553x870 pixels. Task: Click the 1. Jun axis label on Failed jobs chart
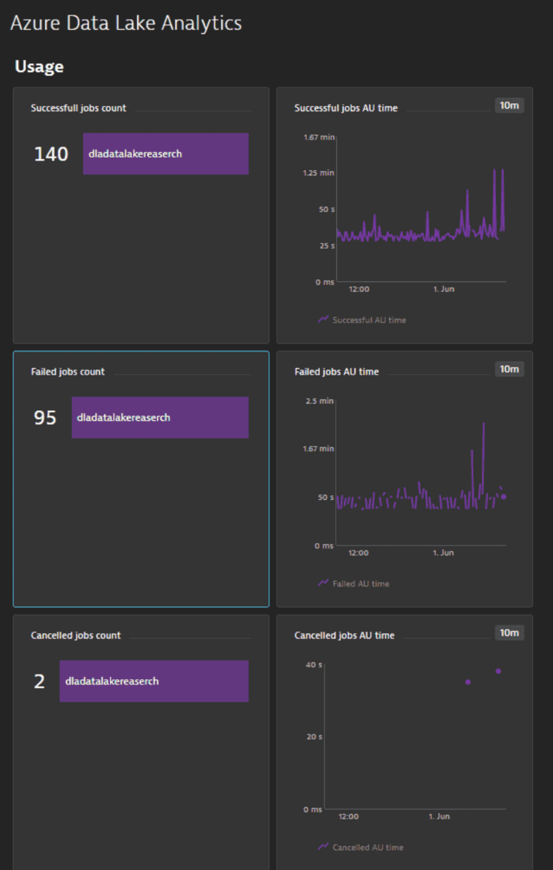click(445, 553)
